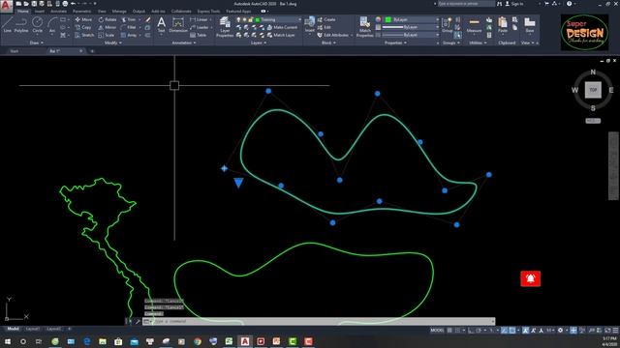
Task: Click the Leader annotation button
Action: coord(200,27)
